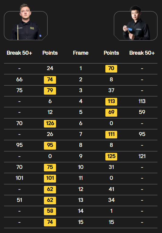Select frame number 15 in the table
Viewport: 162px width, 233px height.
[81, 222]
